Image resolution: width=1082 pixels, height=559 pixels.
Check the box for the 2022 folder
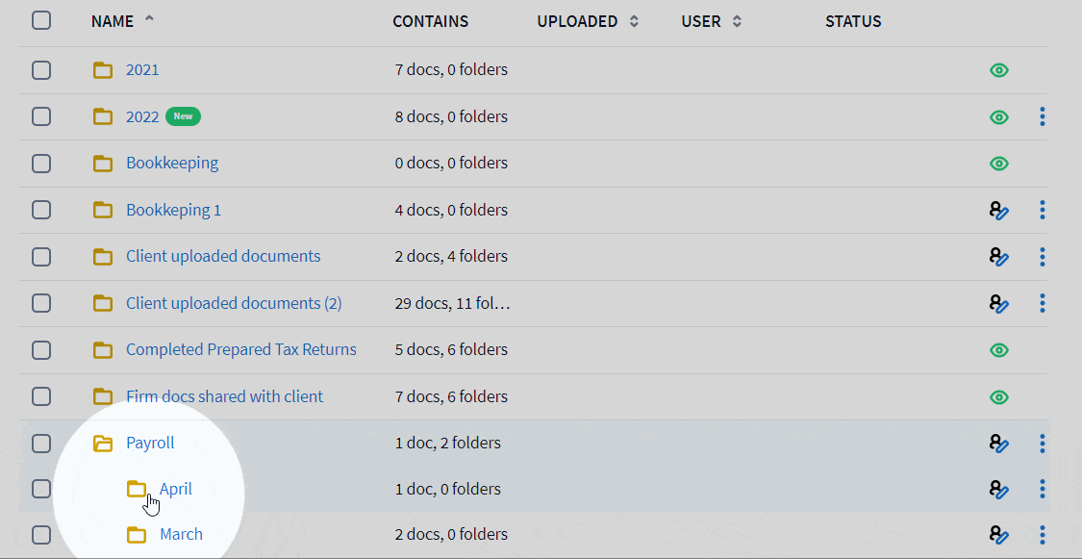[41, 117]
